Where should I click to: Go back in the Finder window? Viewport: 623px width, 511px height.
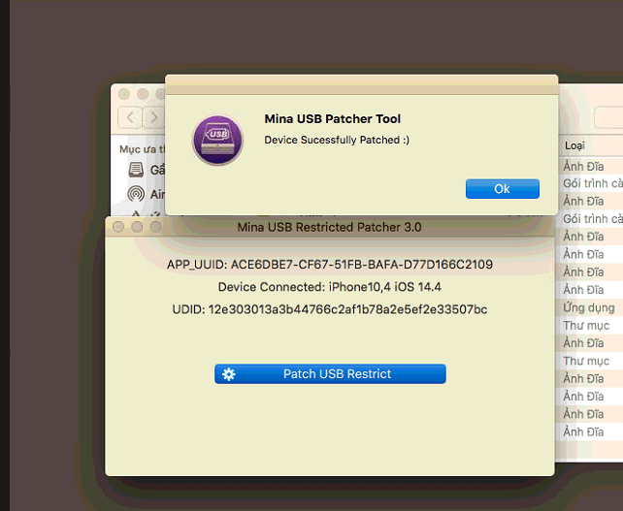(130, 117)
